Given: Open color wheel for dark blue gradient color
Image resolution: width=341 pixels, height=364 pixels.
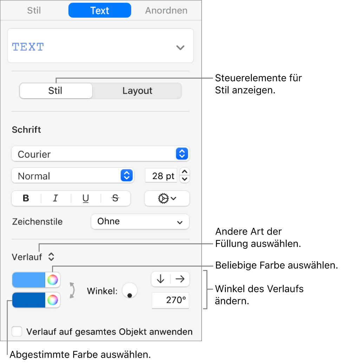Looking at the screenshot, I should [x=53, y=300].
